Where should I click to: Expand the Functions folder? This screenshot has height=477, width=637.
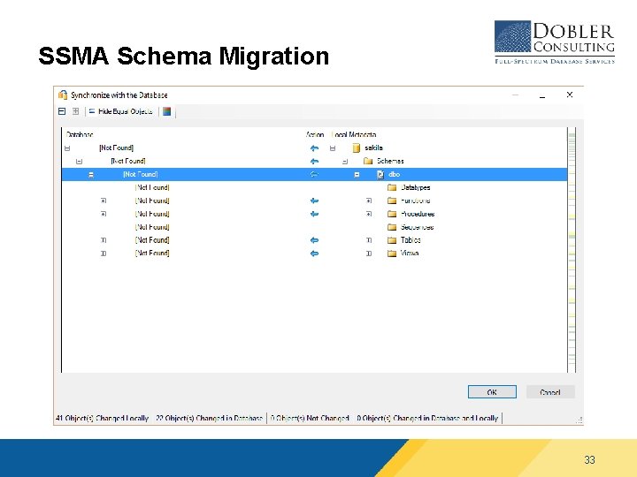pyautogui.click(x=369, y=201)
